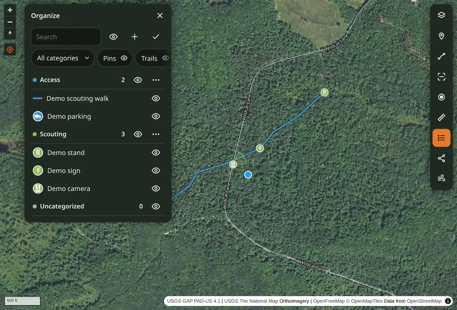Hide the Access category
The height and width of the screenshot is (310, 457).
click(x=138, y=80)
